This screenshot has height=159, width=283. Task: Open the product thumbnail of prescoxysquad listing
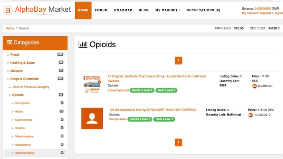92,84
